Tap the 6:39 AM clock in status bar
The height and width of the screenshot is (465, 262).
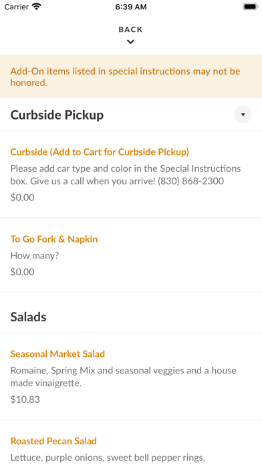tap(131, 7)
